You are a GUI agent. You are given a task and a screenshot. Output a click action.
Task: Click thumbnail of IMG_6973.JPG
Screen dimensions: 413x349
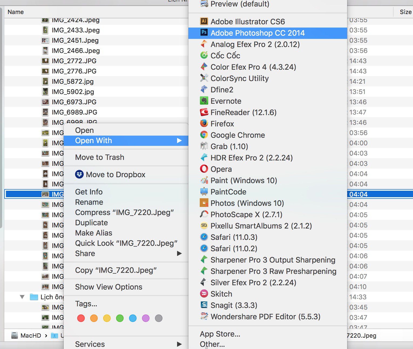point(45,102)
